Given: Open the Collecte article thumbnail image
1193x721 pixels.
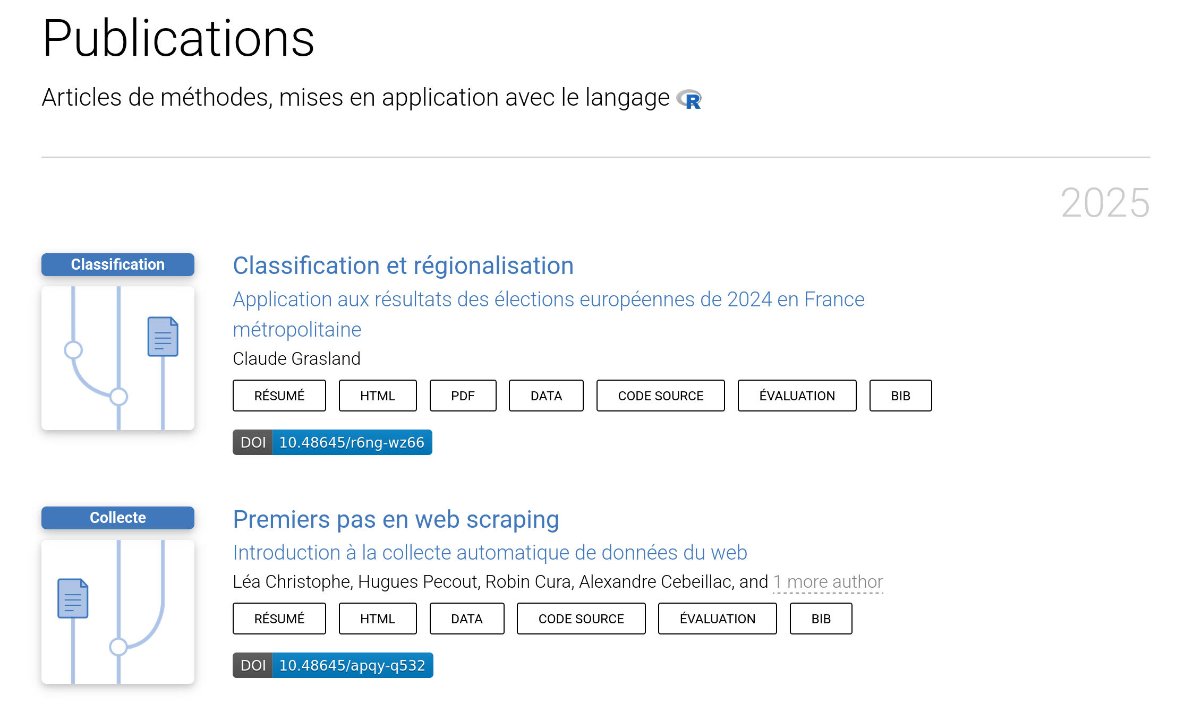Looking at the screenshot, I should 118,612.
